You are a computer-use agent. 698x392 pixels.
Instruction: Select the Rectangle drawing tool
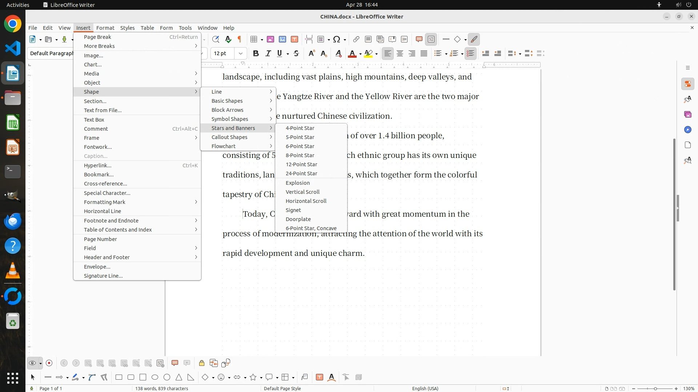click(x=119, y=377)
